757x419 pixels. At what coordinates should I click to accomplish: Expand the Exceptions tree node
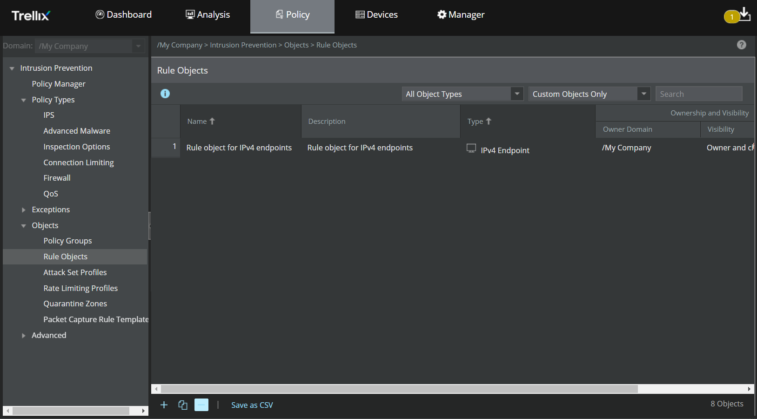coord(24,210)
